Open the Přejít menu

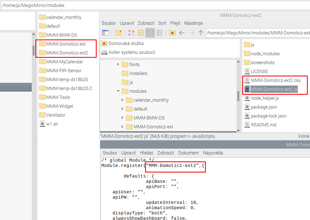[175, 23]
